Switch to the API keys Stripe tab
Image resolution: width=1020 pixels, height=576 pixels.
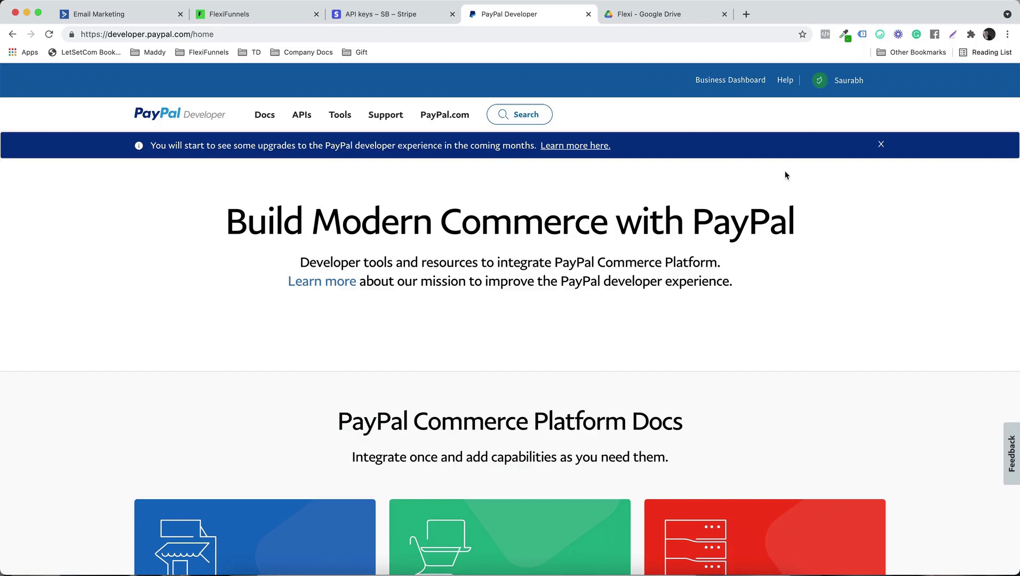(x=380, y=14)
